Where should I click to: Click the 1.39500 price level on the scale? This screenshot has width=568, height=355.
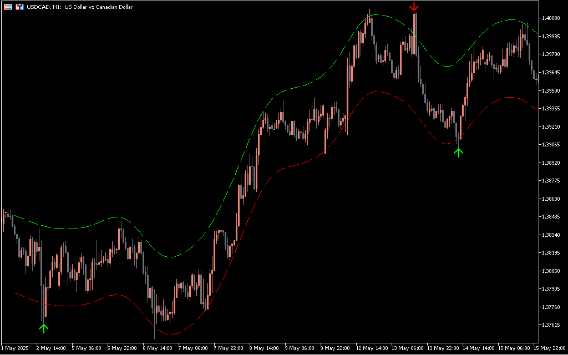coord(552,90)
